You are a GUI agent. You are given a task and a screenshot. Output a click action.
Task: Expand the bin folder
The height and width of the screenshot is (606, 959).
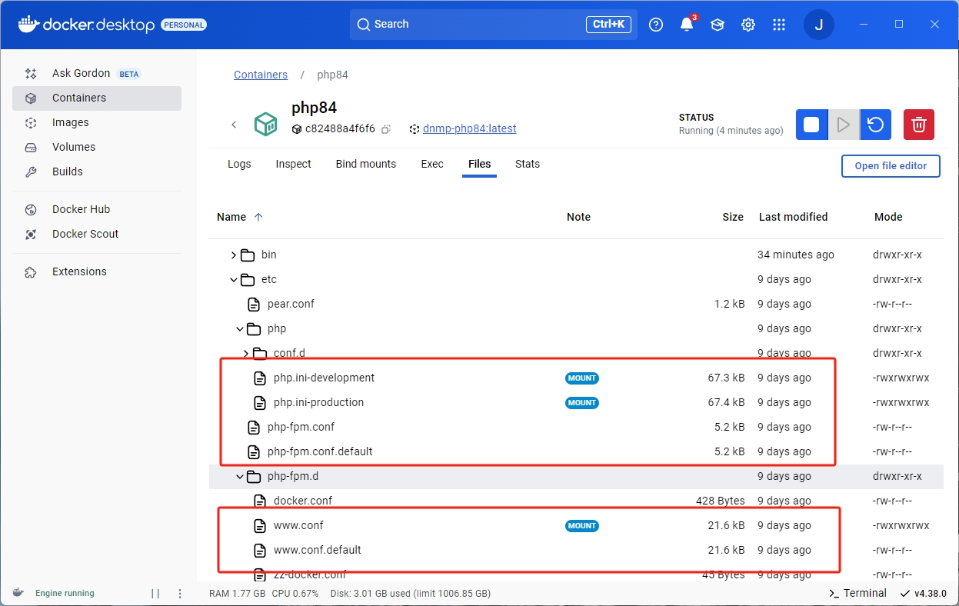[234, 255]
